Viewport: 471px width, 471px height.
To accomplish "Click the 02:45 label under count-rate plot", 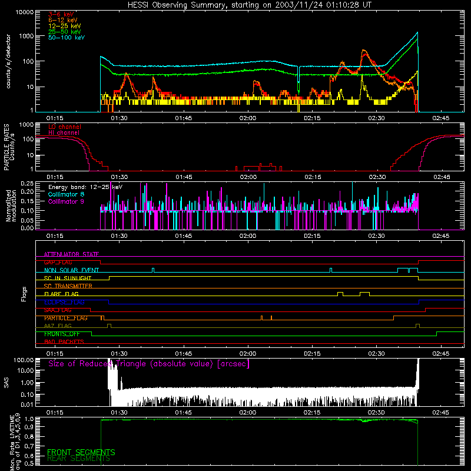I will click(x=440, y=118).
